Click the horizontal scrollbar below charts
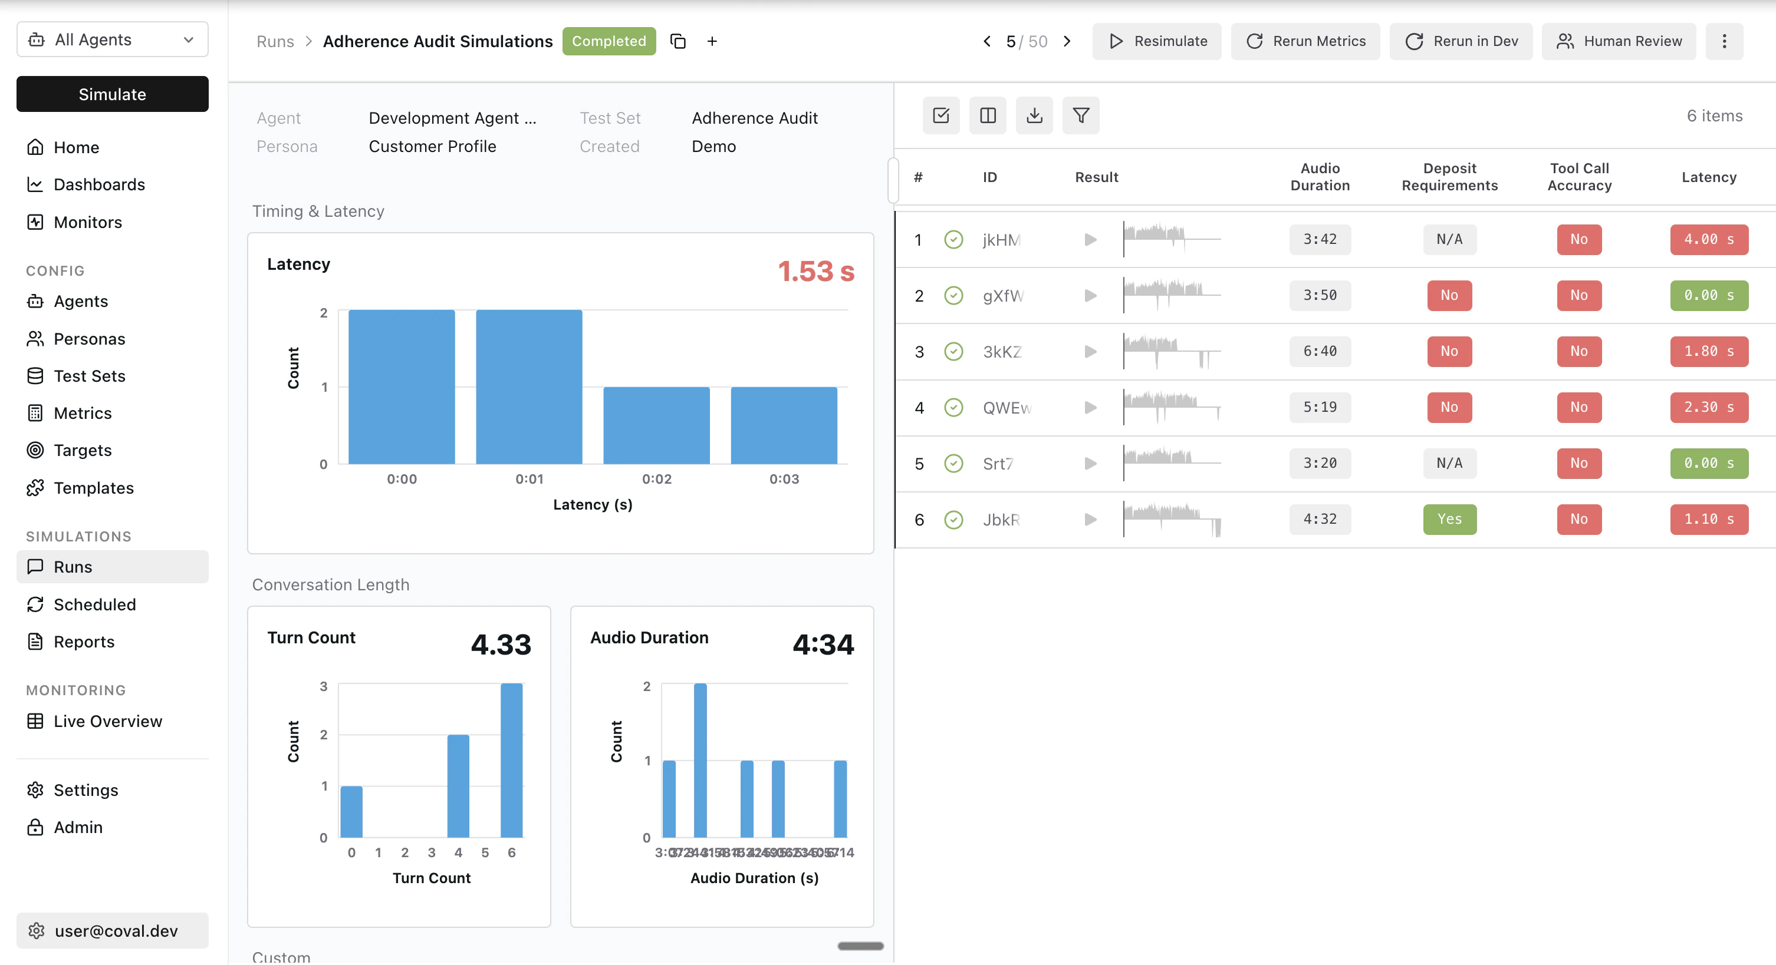 click(x=860, y=946)
